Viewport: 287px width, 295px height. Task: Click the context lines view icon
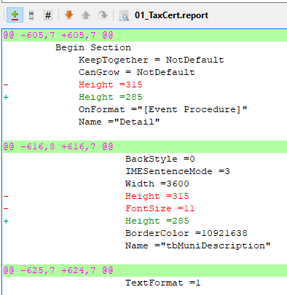(31, 15)
